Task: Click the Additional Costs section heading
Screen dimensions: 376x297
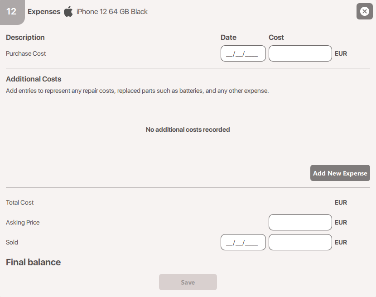Action: click(x=34, y=79)
